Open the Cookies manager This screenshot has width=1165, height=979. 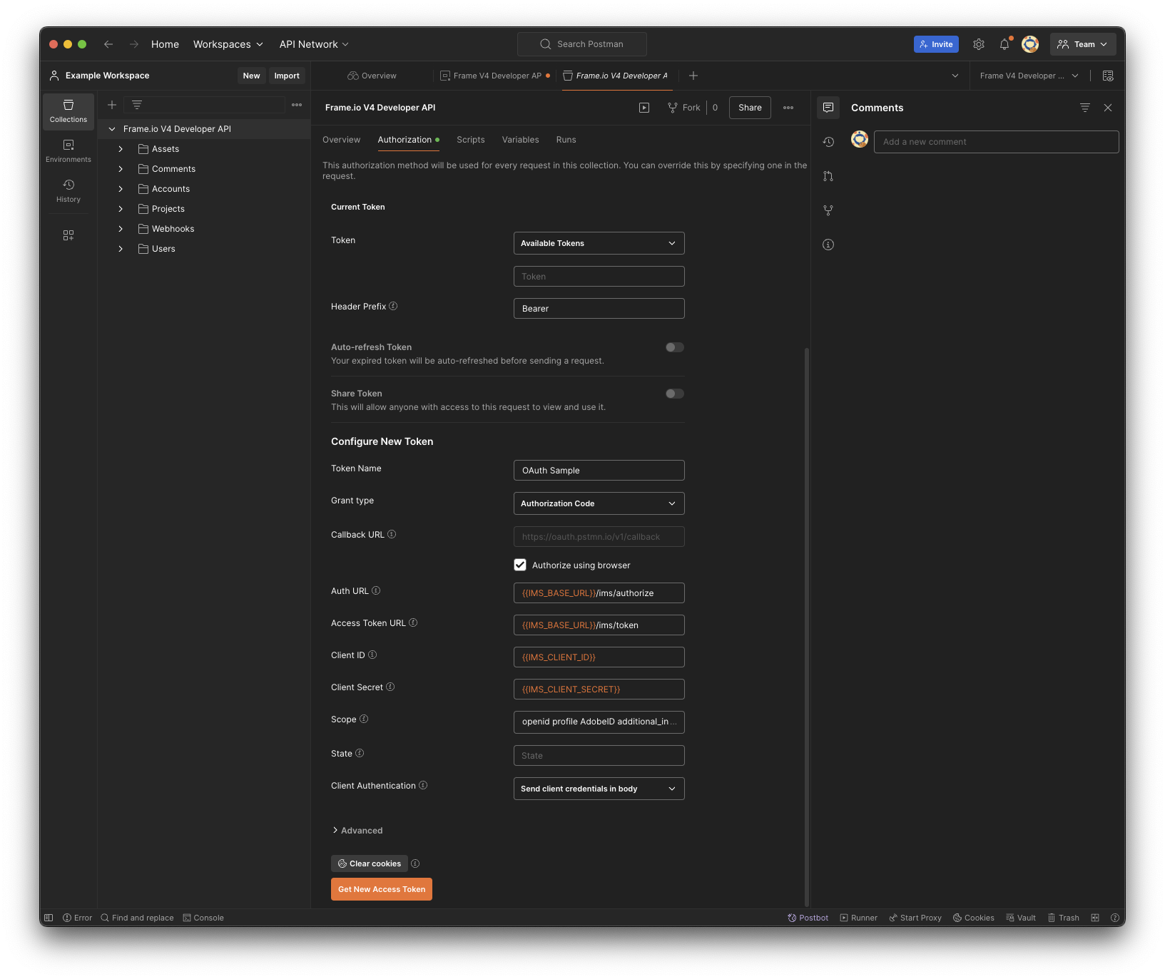point(973,918)
